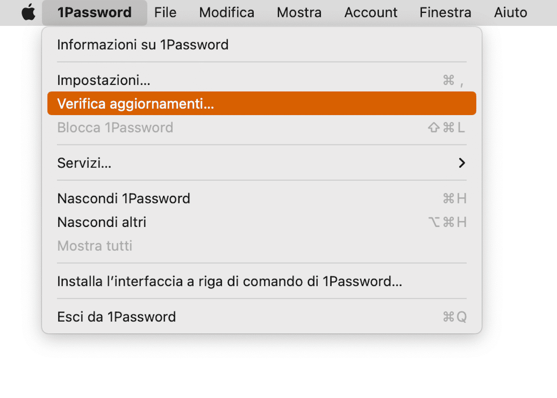Open the Servizi submenu
Screen dimensions: 557x398
[x=84, y=163]
